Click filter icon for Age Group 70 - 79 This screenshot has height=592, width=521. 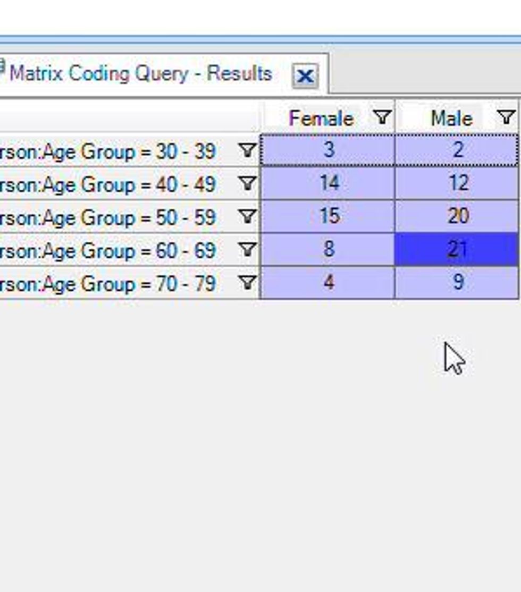pos(247,283)
